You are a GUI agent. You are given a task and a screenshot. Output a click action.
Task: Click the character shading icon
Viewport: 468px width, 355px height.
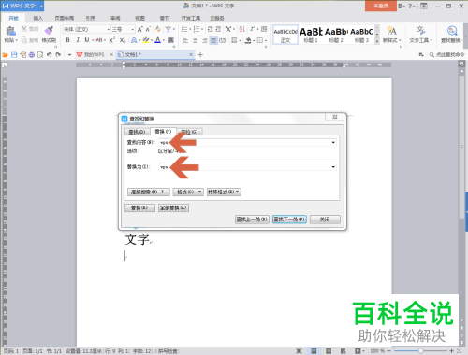pyautogui.click(x=171, y=40)
